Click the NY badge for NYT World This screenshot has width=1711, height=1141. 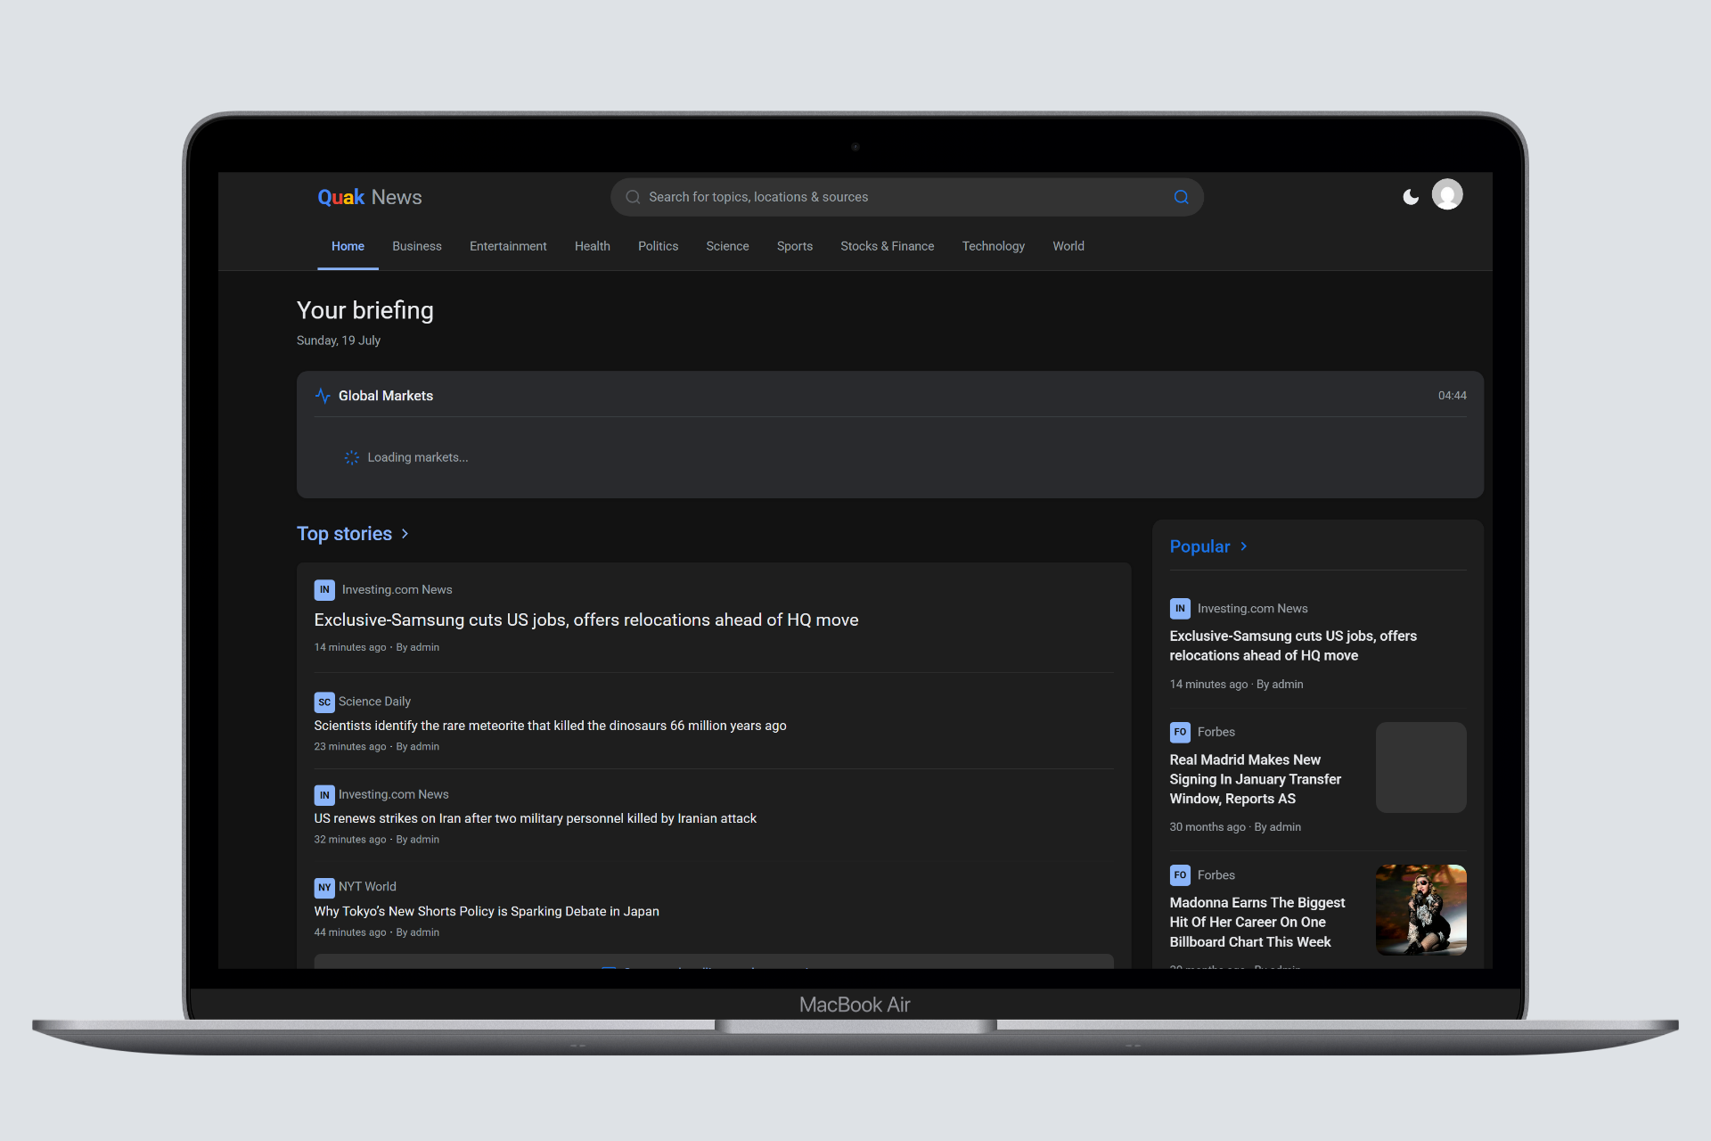pos(324,888)
